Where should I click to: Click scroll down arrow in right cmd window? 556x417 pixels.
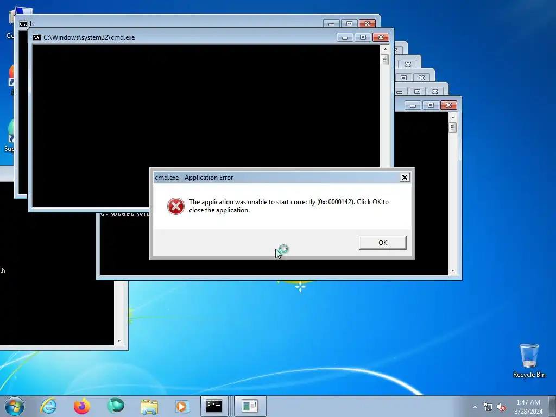pos(452,271)
